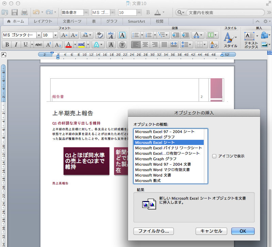Select Microsoft Excel 97 - 2004 シート
272x247 pixels.
(x=169, y=132)
